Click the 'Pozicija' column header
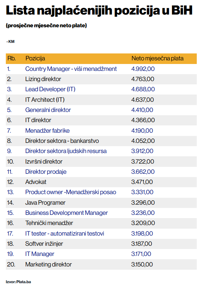 [x=35, y=58]
